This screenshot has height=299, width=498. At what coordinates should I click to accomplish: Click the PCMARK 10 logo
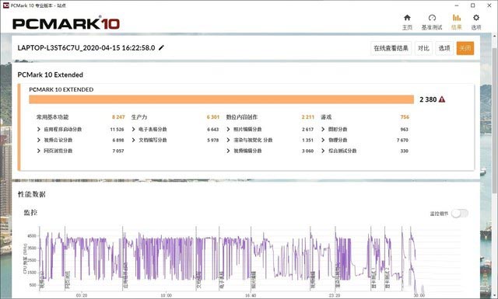(66, 23)
